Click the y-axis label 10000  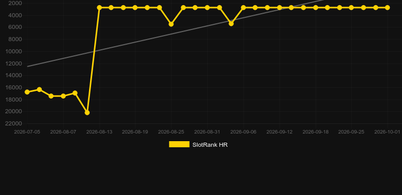click(14, 51)
